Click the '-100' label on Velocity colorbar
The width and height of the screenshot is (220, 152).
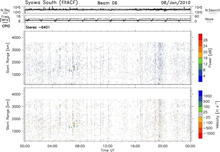tap(208, 123)
